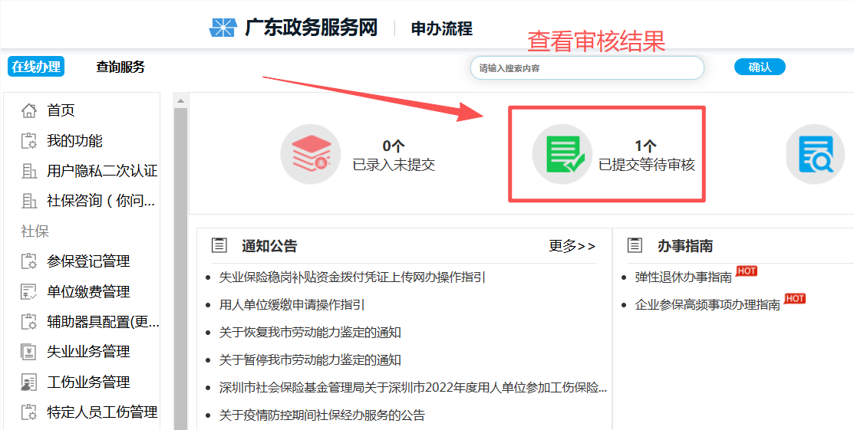Click the red stack 已录入未提交 icon
The height and width of the screenshot is (430, 854).
pyautogui.click(x=310, y=153)
